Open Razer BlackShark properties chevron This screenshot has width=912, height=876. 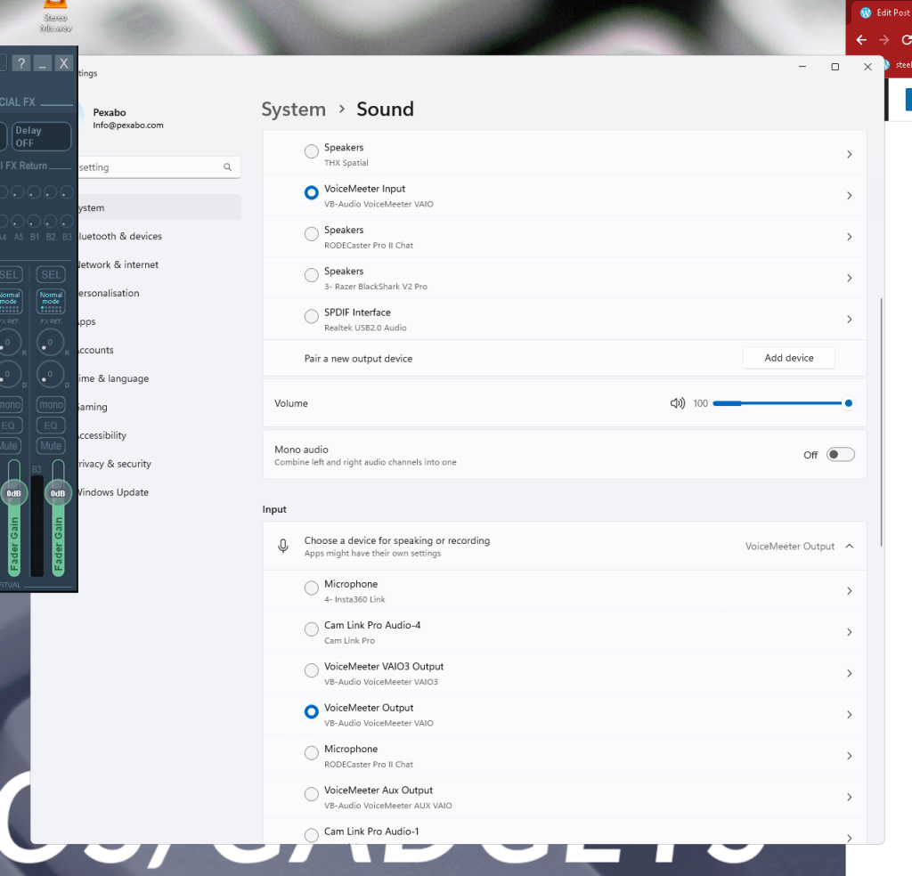click(849, 278)
